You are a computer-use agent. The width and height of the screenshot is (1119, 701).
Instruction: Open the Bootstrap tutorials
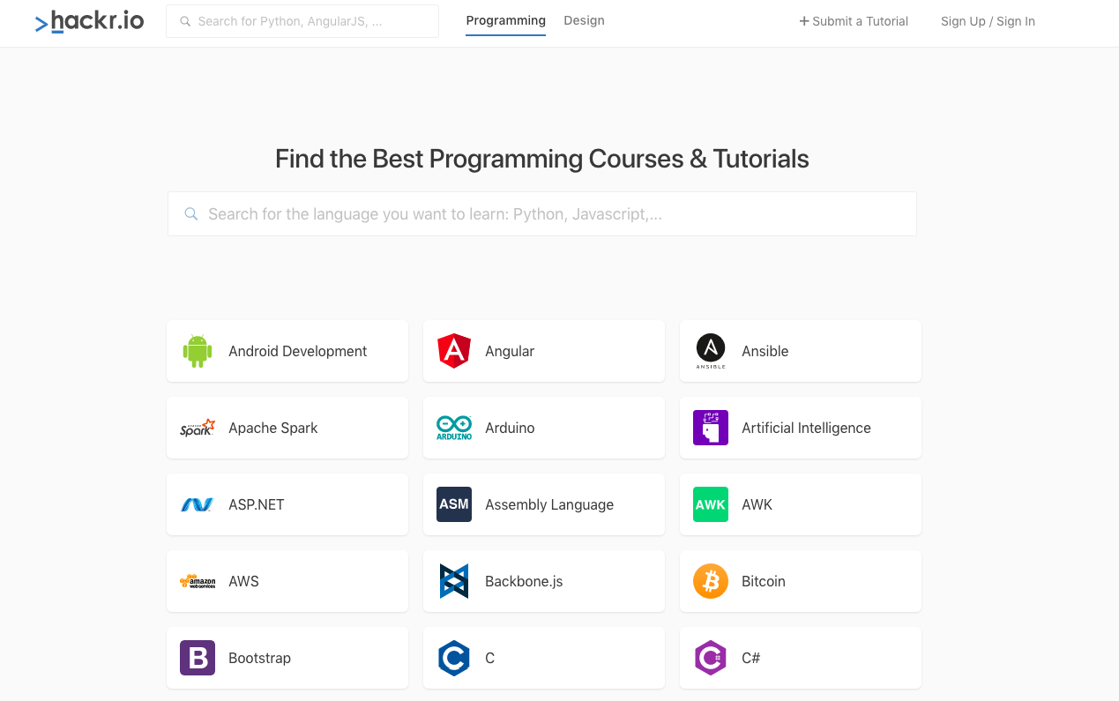(287, 658)
